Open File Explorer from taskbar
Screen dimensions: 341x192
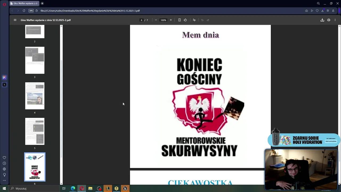[x=90, y=189]
